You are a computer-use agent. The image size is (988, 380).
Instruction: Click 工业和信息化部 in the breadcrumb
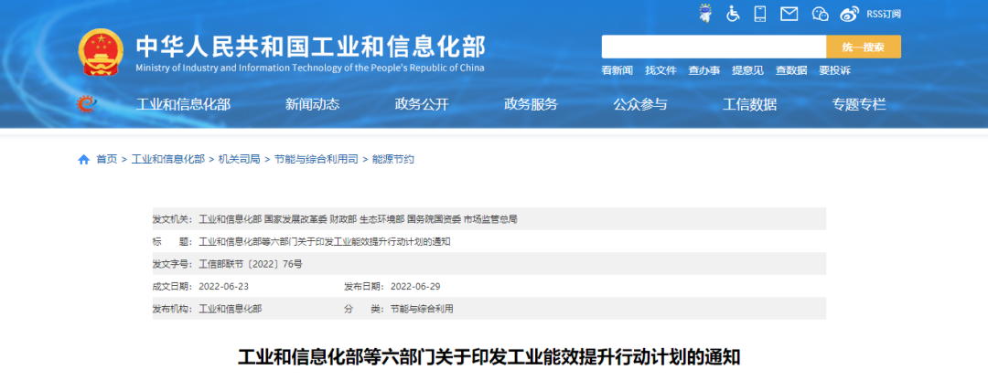tap(167, 160)
